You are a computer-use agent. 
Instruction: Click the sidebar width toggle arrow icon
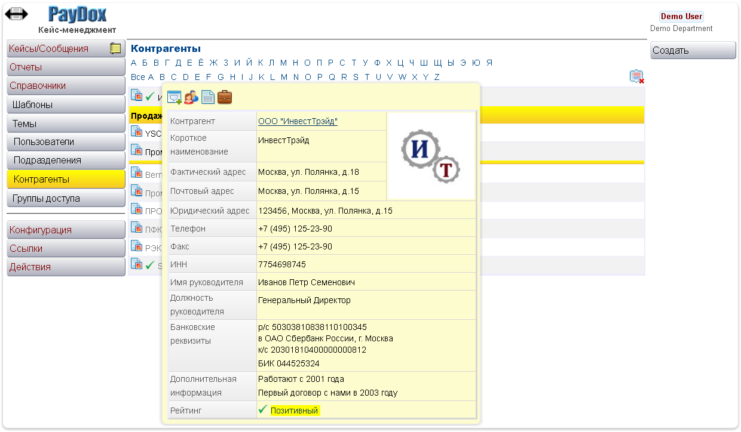click(x=16, y=14)
